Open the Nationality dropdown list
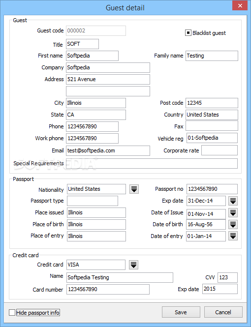This screenshot has width=251, height=327. click(x=134, y=189)
